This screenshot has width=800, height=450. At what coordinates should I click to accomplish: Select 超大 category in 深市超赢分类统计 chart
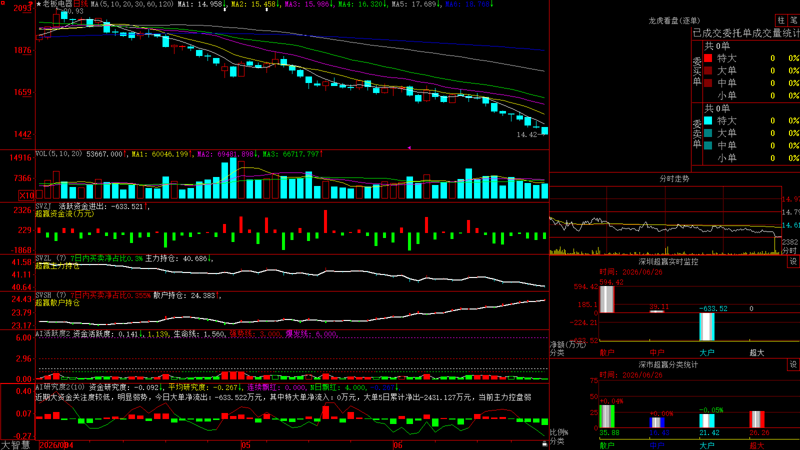[x=757, y=445]
